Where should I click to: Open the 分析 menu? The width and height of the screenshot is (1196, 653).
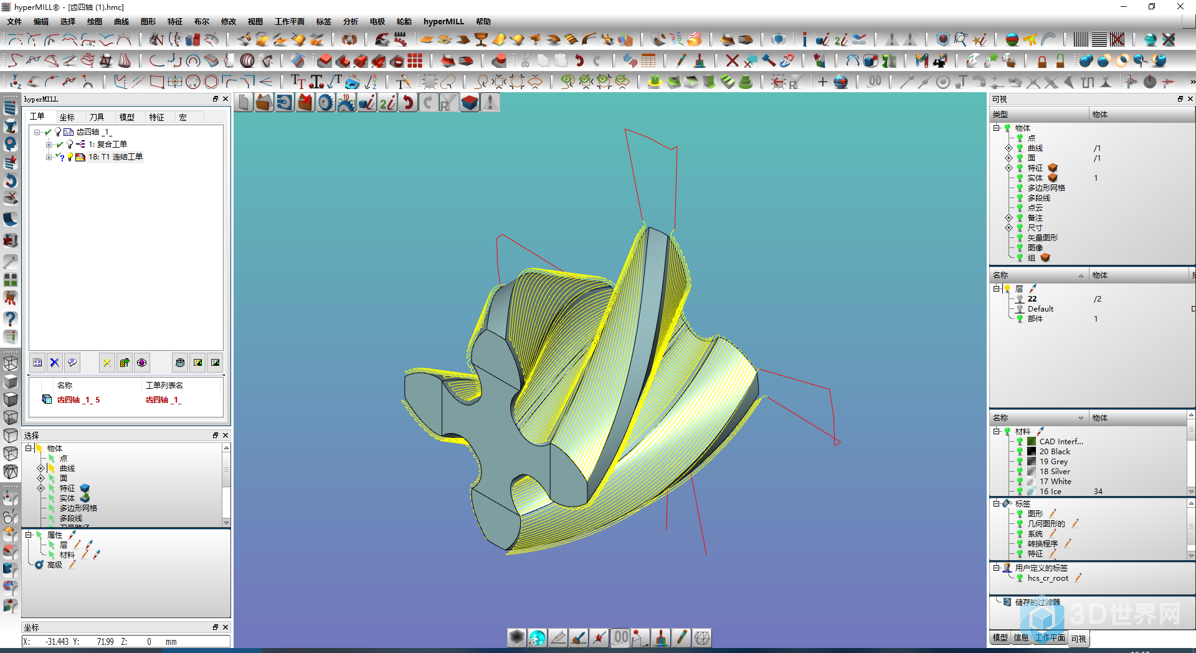350,21
